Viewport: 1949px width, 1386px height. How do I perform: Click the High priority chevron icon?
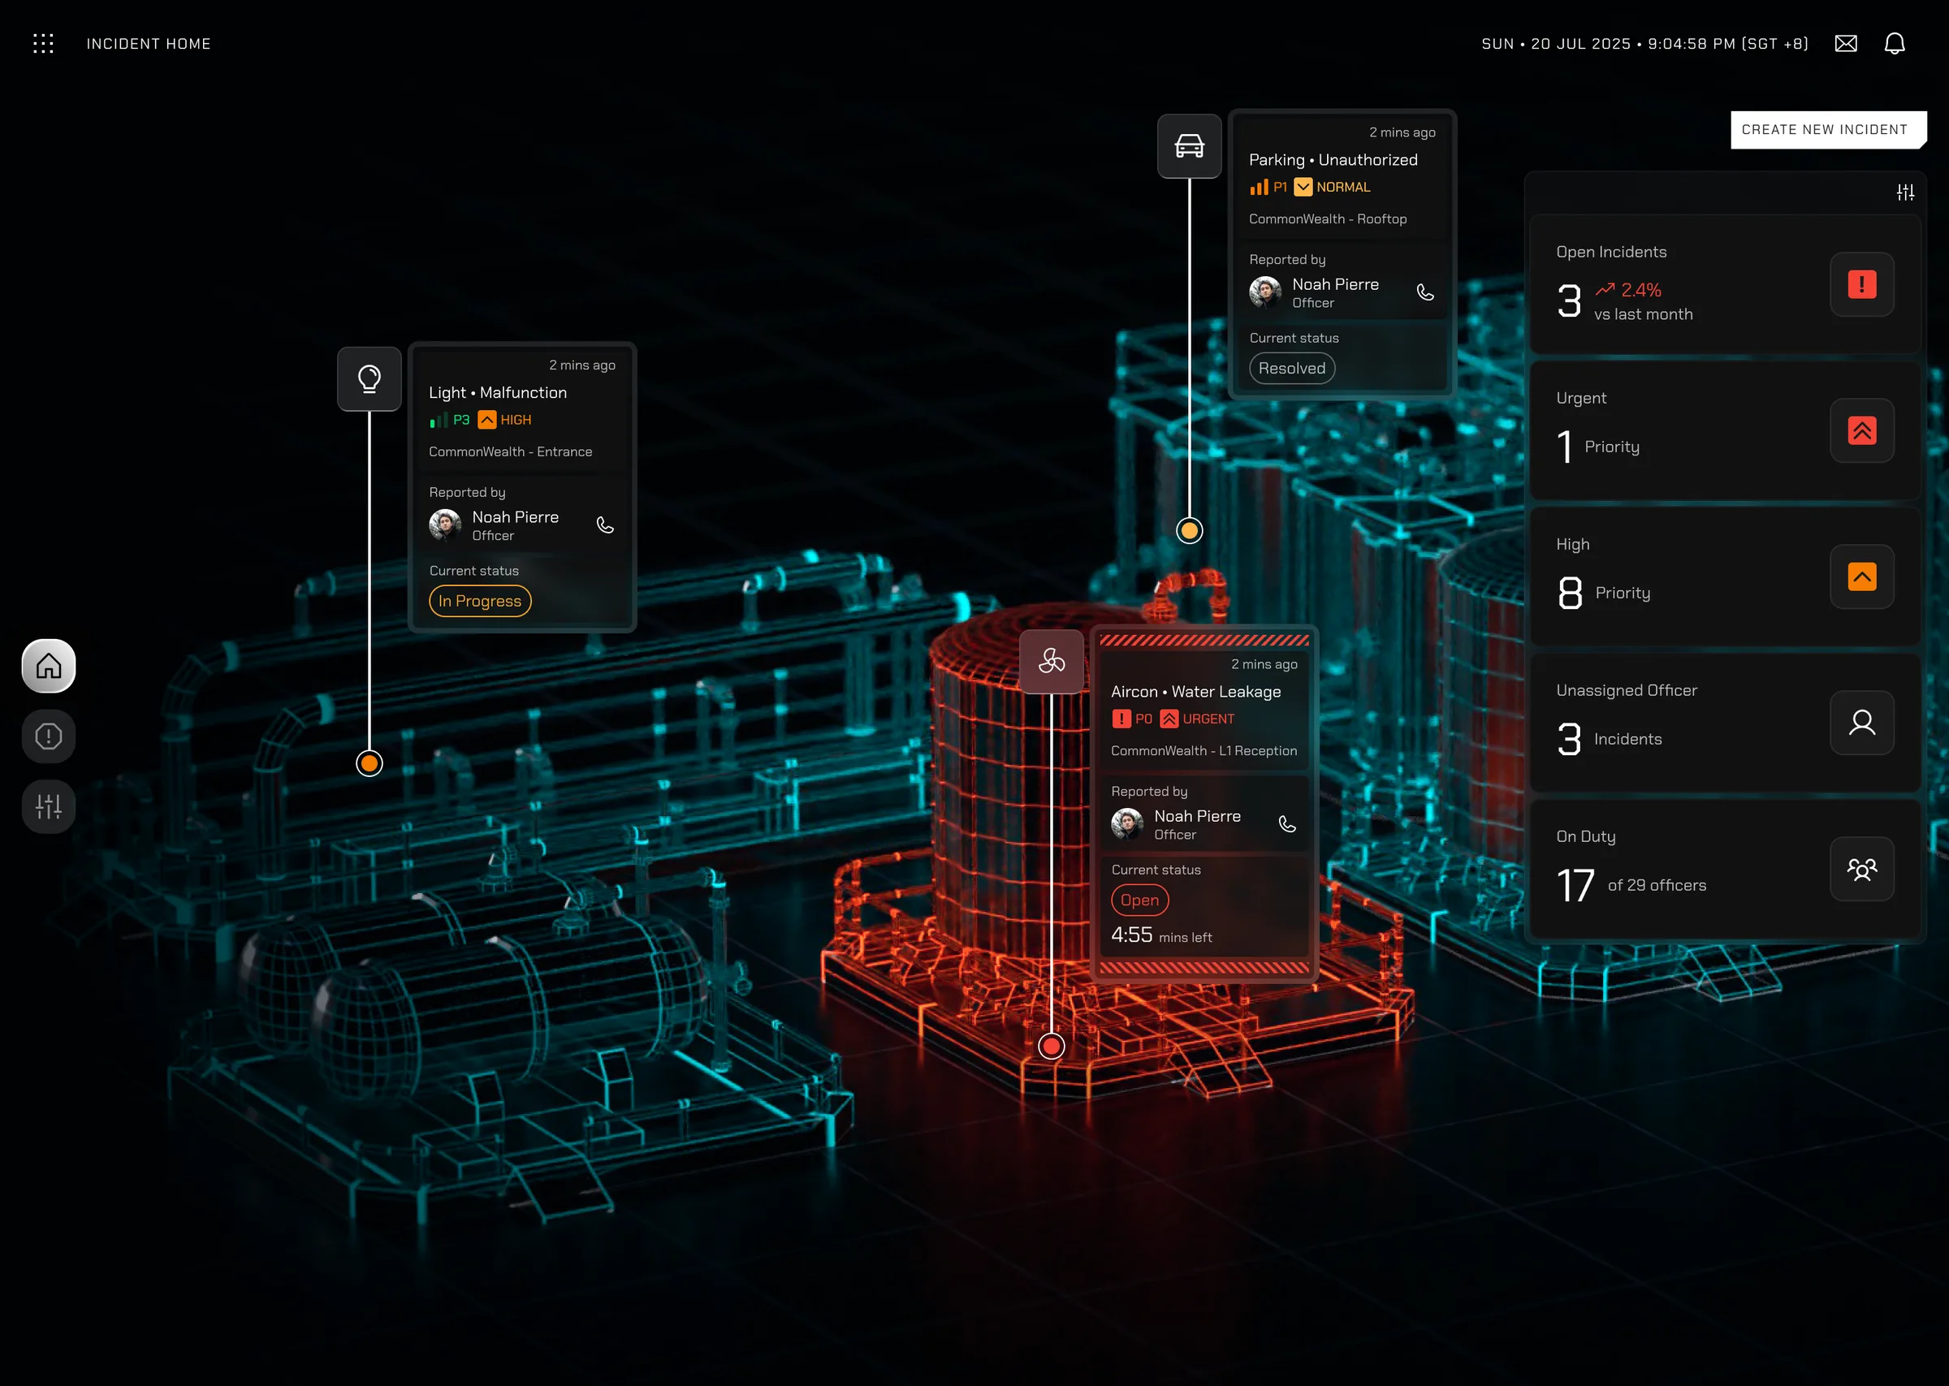coord(1861,577)
